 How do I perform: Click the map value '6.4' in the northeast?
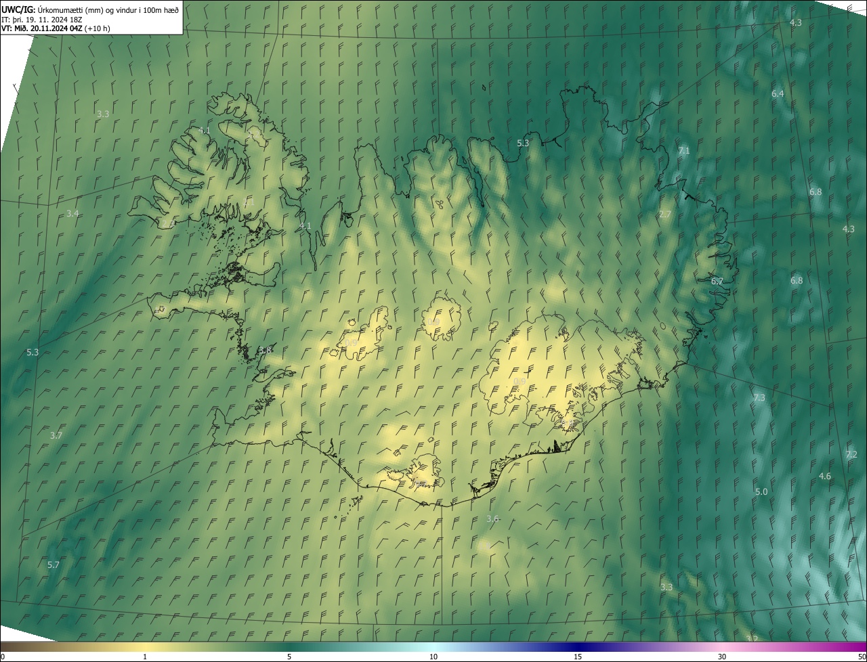click(x=778, y=93)
